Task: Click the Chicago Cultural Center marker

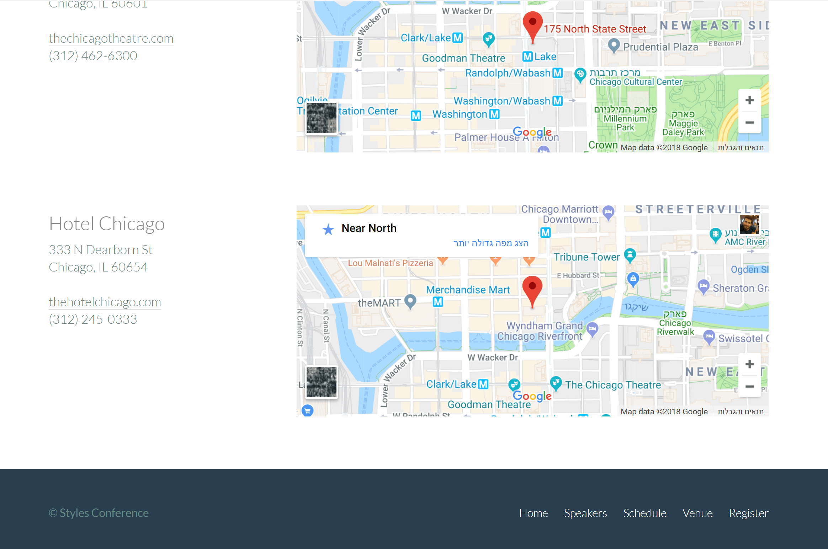Action: pyautogui.click(x=580, y=75)
